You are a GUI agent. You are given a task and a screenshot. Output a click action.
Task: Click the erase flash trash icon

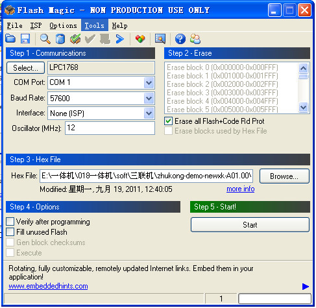tap(60, 39)
